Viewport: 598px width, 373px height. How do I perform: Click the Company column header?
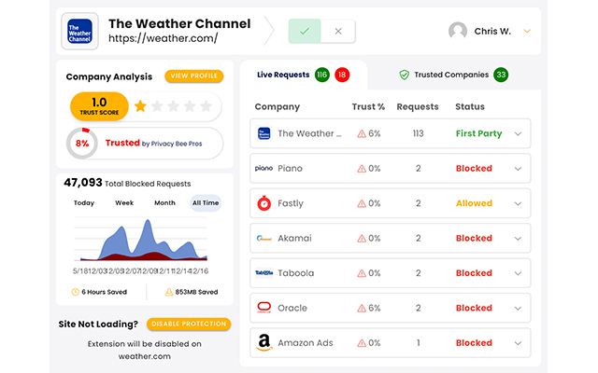278,107
